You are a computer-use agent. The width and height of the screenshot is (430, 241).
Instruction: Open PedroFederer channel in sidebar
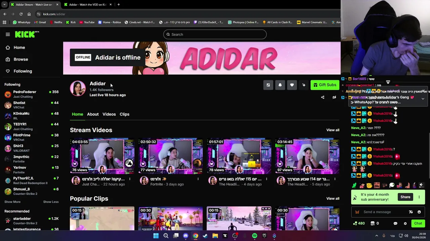coord(32,94)
